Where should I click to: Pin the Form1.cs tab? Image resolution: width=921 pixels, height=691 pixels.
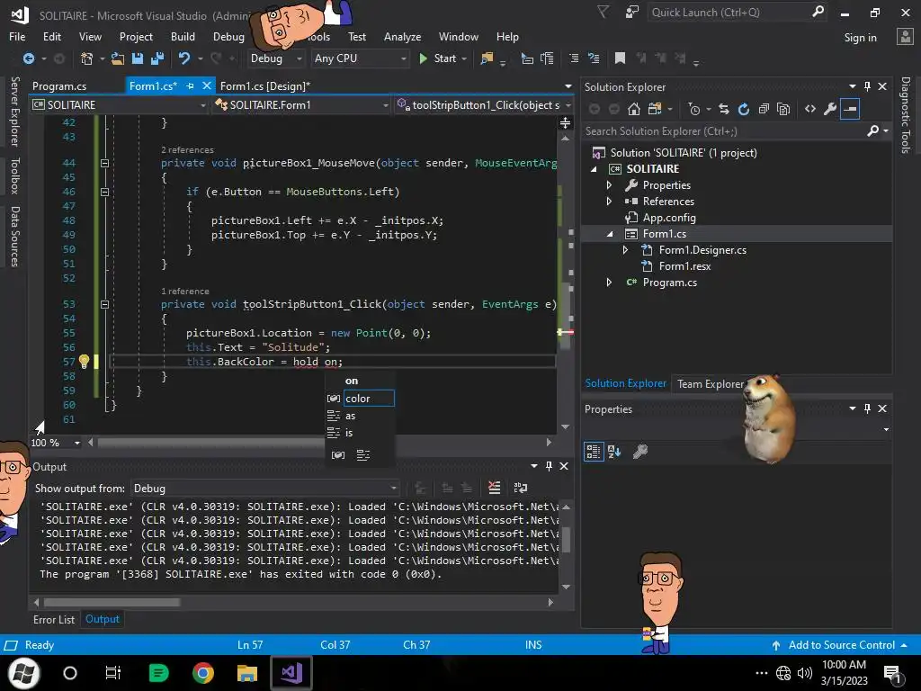190,85
